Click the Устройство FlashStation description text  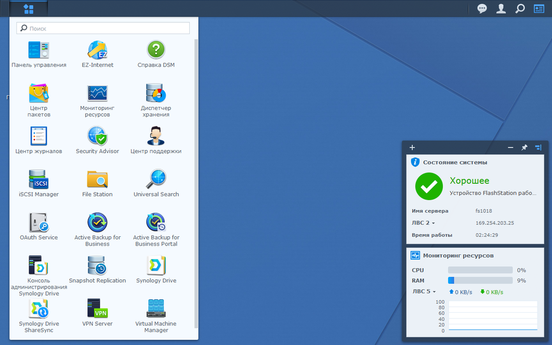493,193
